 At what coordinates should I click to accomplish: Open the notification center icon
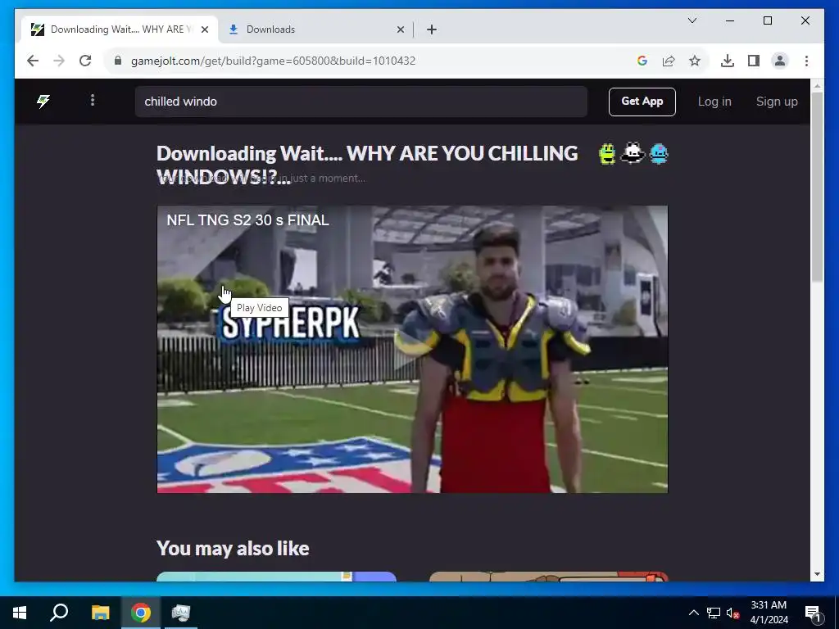click(813, 613)
